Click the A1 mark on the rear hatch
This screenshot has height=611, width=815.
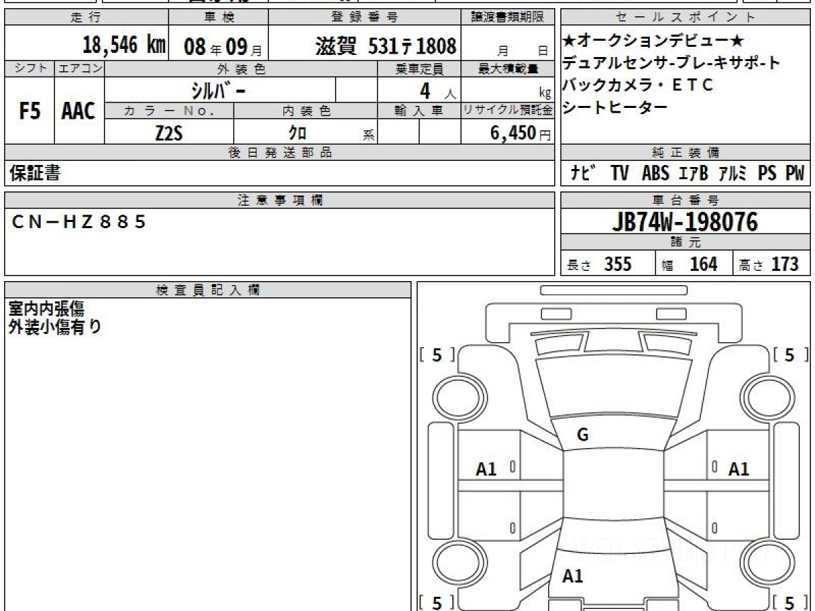(x=573, y=576)
